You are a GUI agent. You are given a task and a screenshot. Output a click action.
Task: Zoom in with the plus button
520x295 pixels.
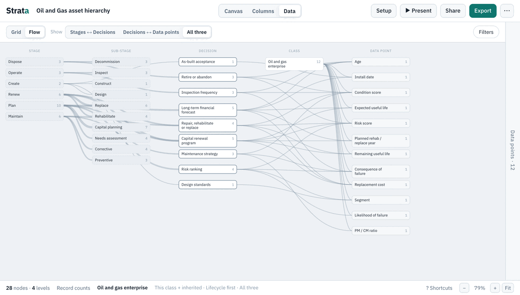(x=495, y=288)
